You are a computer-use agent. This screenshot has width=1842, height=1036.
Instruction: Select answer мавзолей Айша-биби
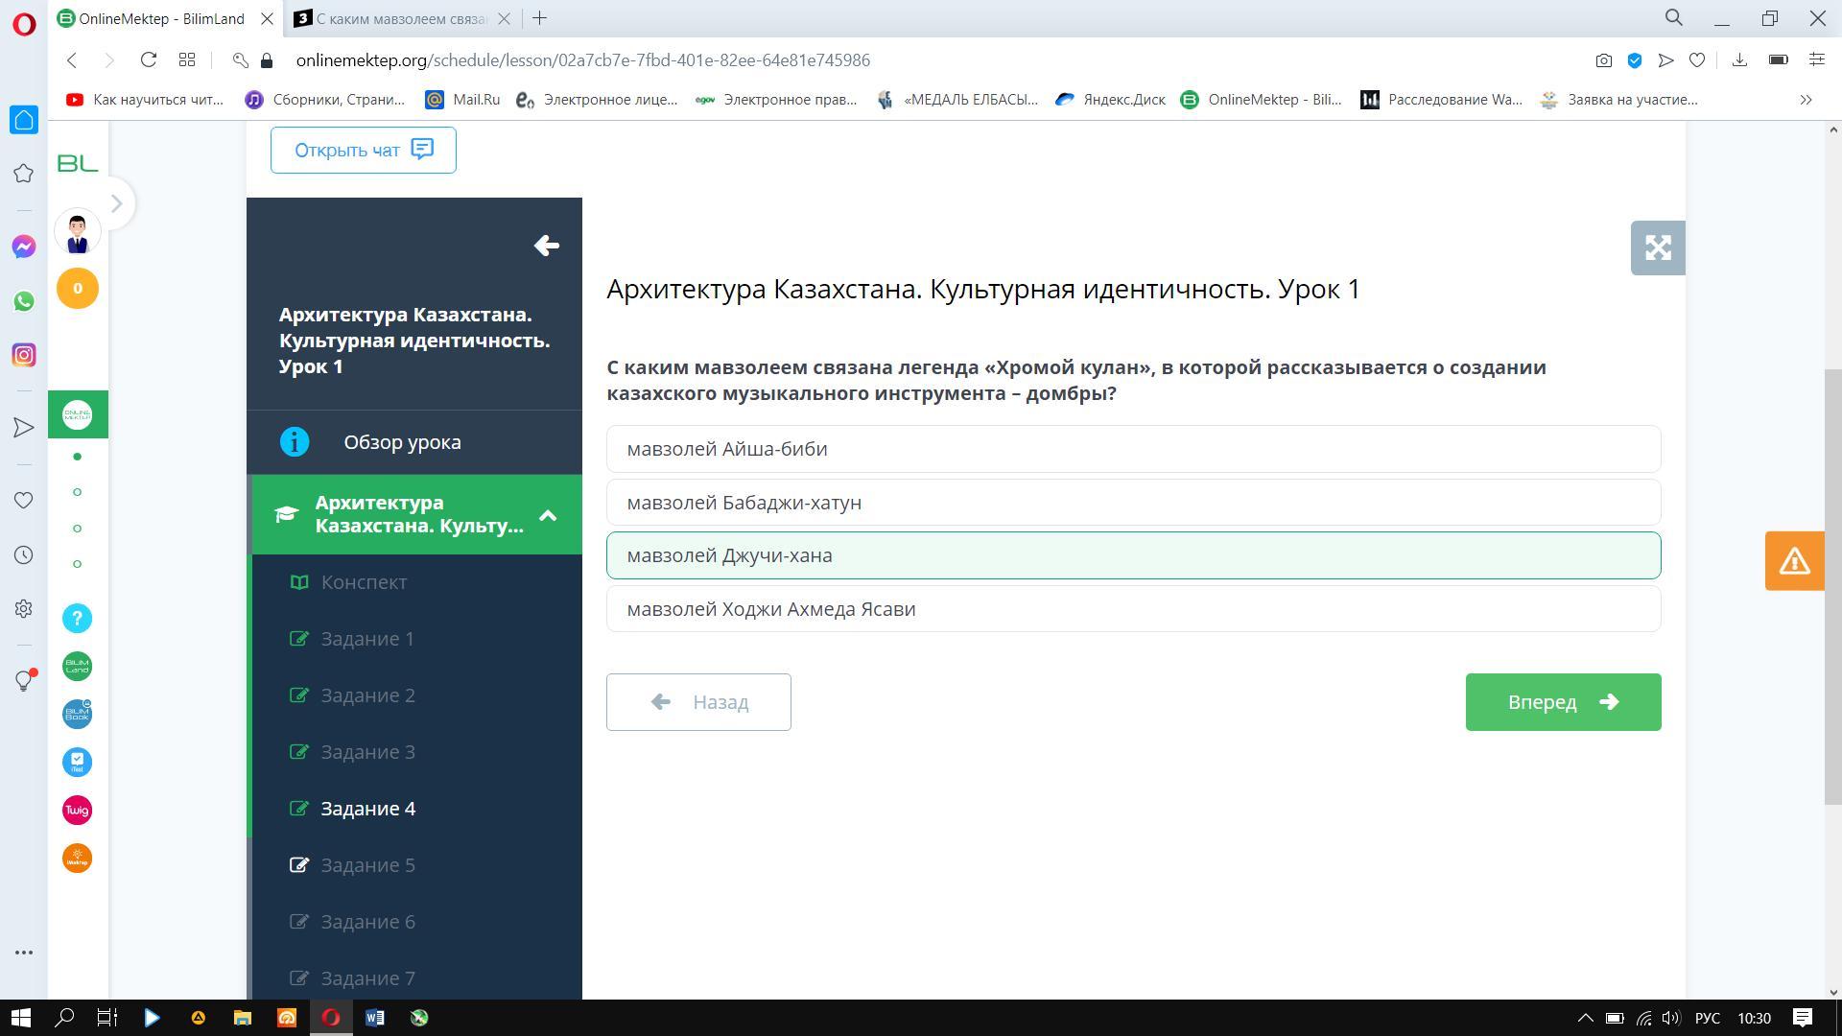pyautogui.click(x=1132, y=449)
